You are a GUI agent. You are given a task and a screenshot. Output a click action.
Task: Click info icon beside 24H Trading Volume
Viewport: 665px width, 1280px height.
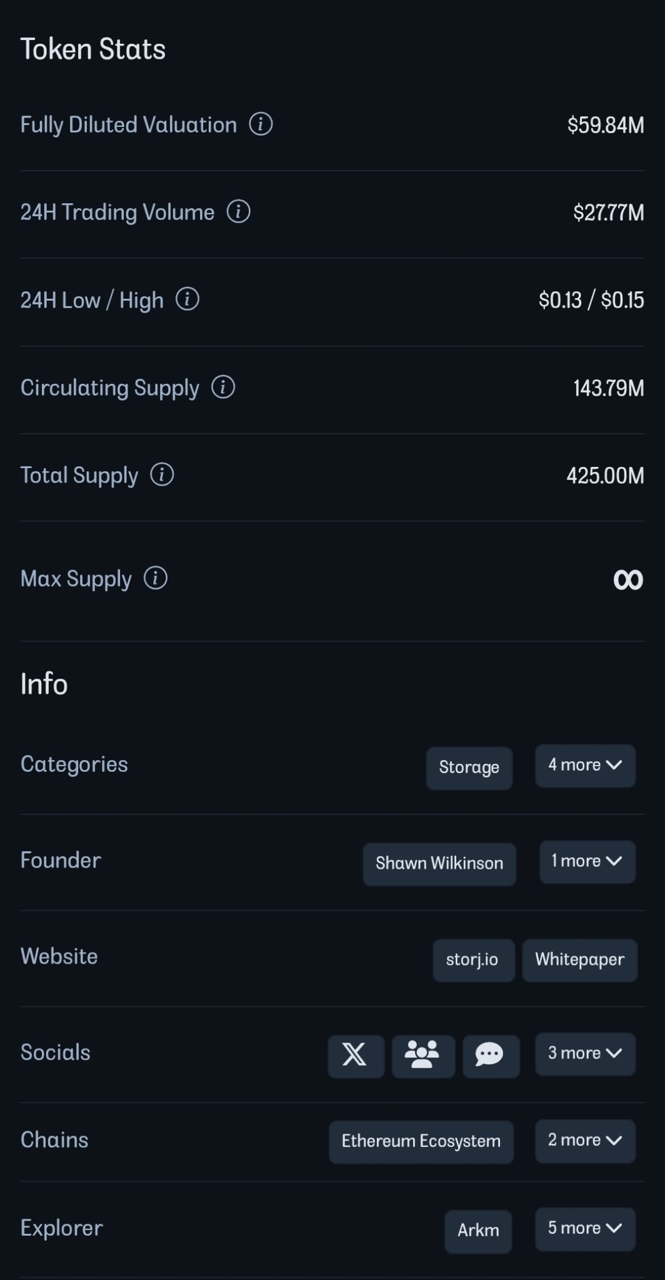coord(238,212)
